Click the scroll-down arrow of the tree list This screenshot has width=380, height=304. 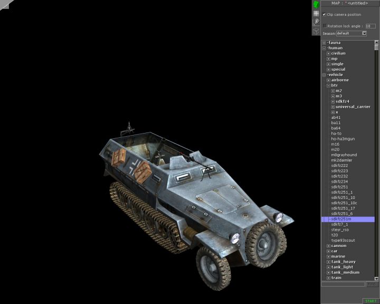377,278
